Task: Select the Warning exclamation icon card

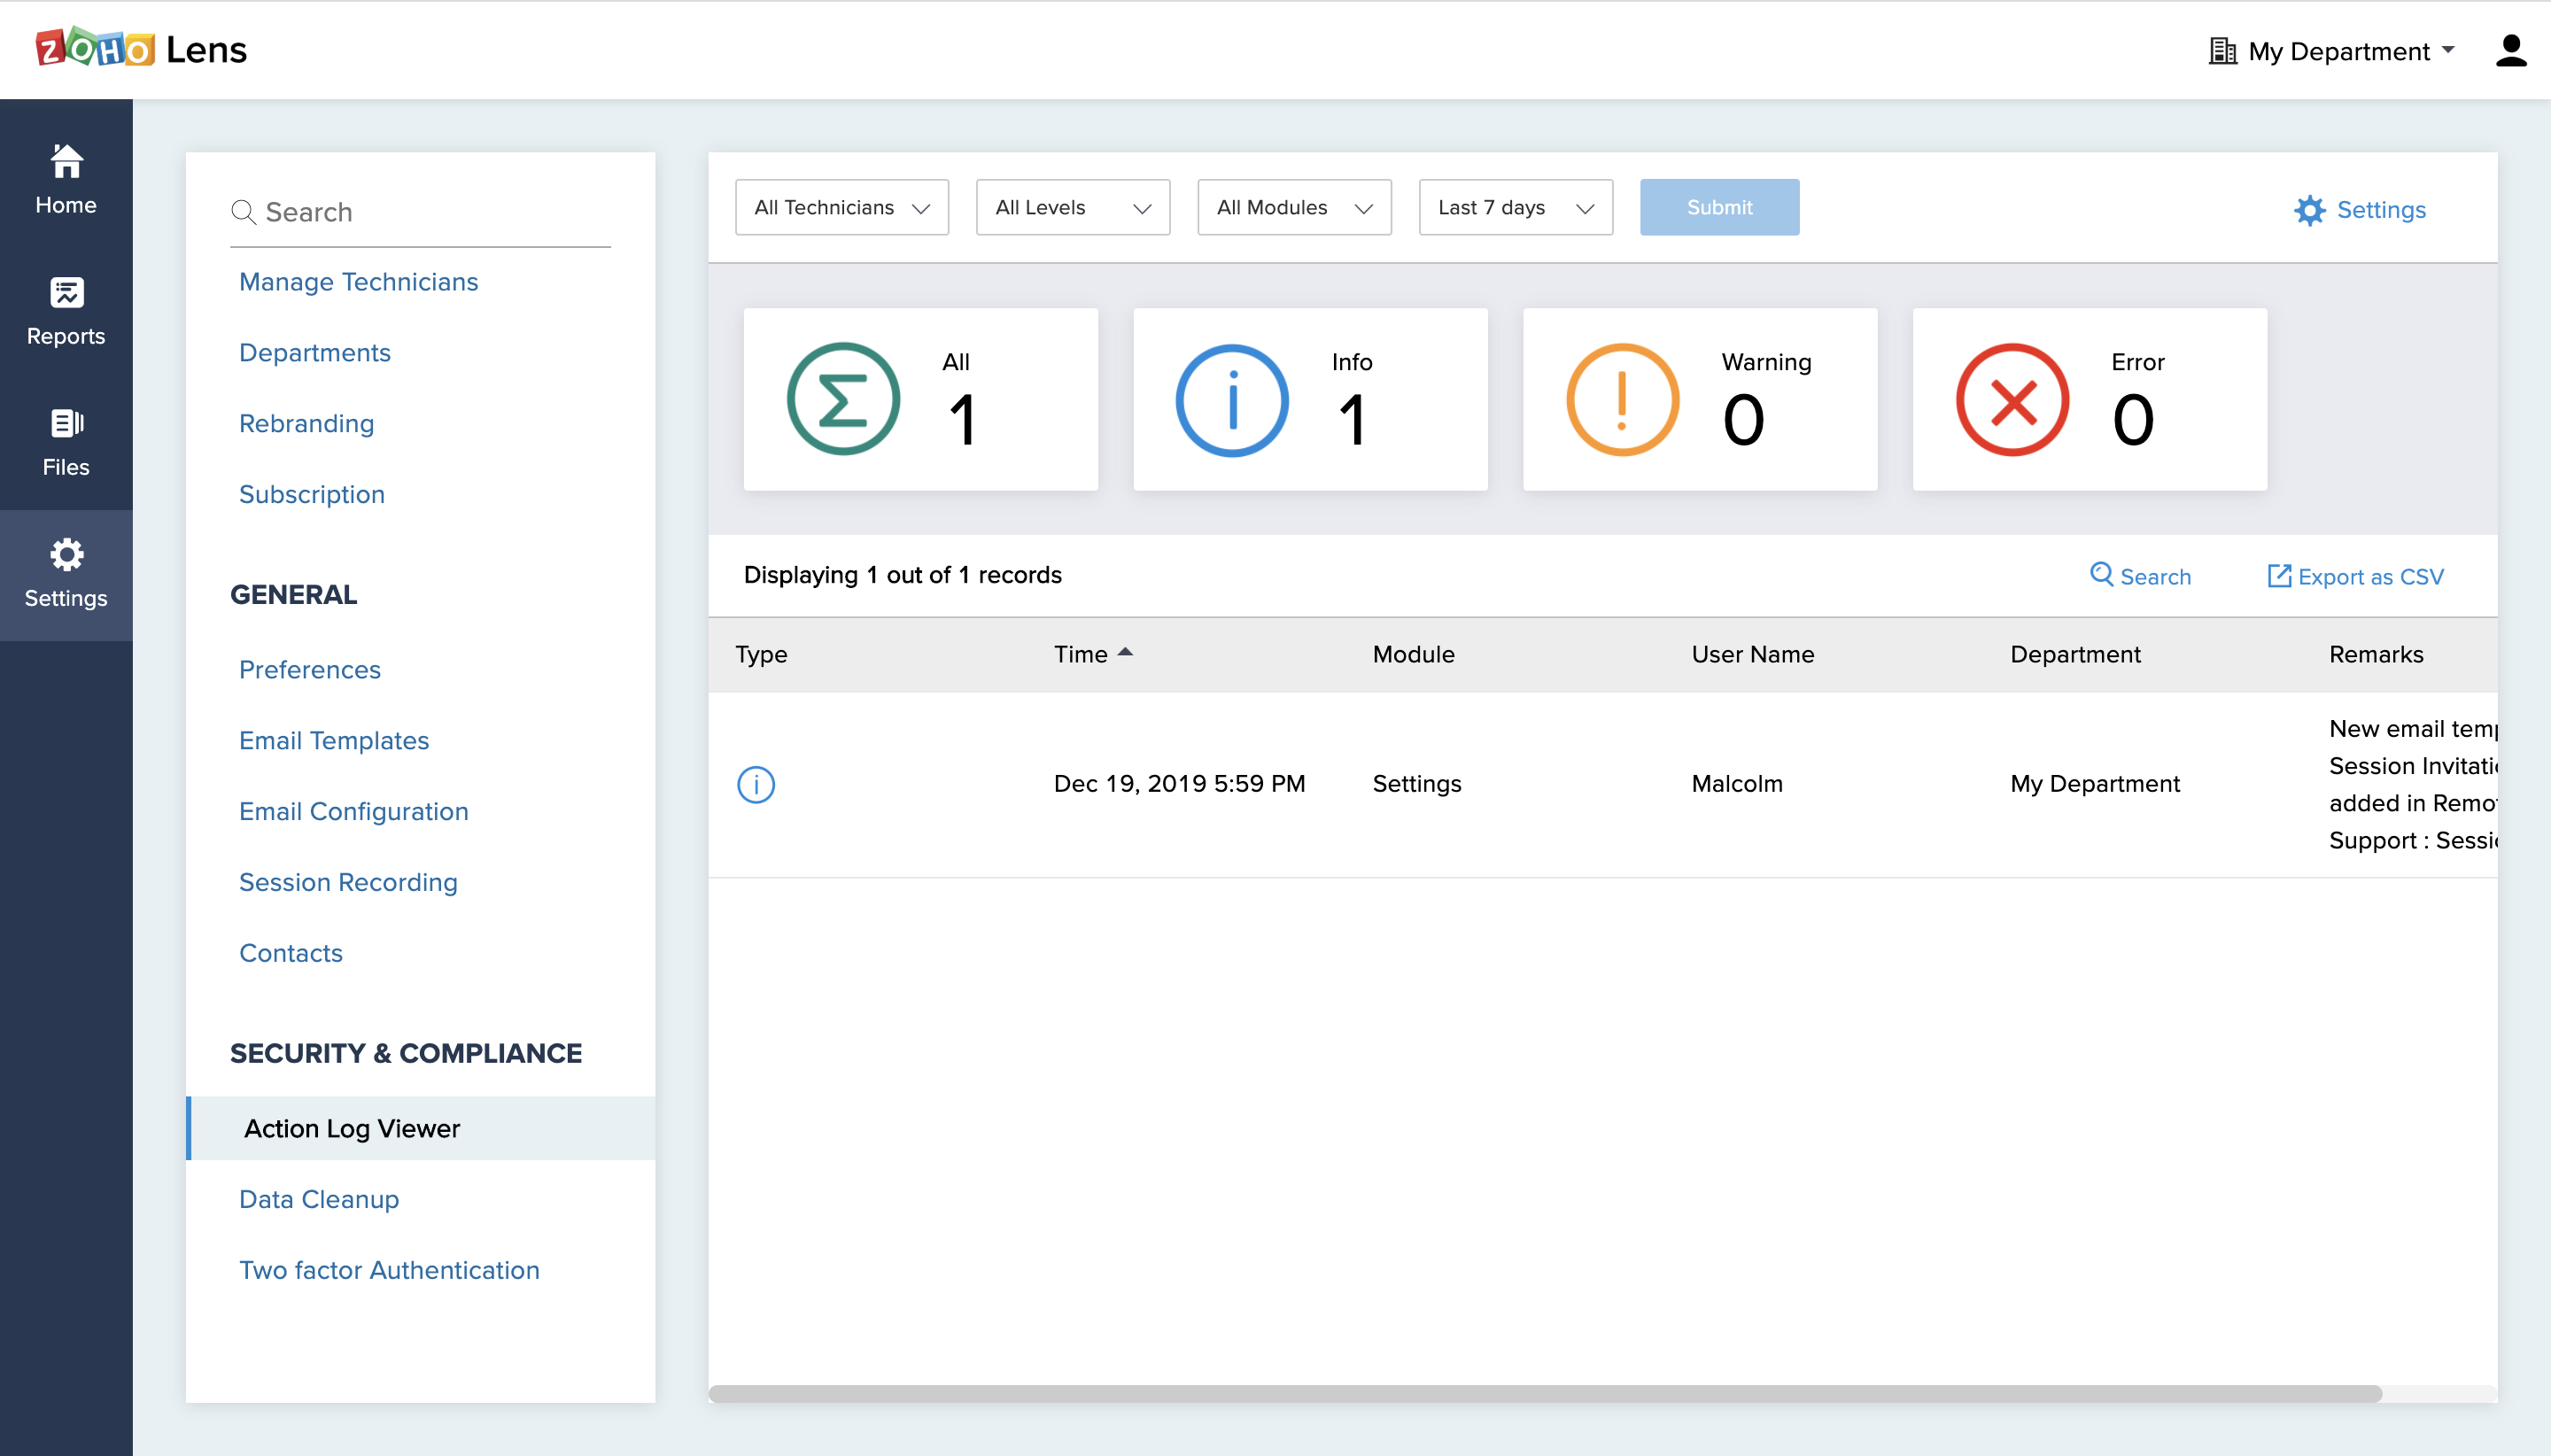Action: point(1621,400)
